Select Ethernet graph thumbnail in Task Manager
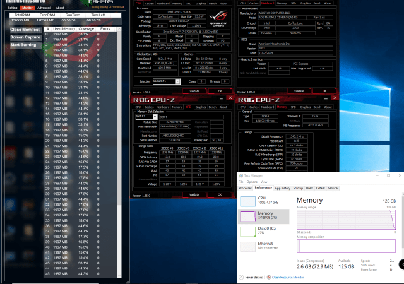 [x=248, y=247]
